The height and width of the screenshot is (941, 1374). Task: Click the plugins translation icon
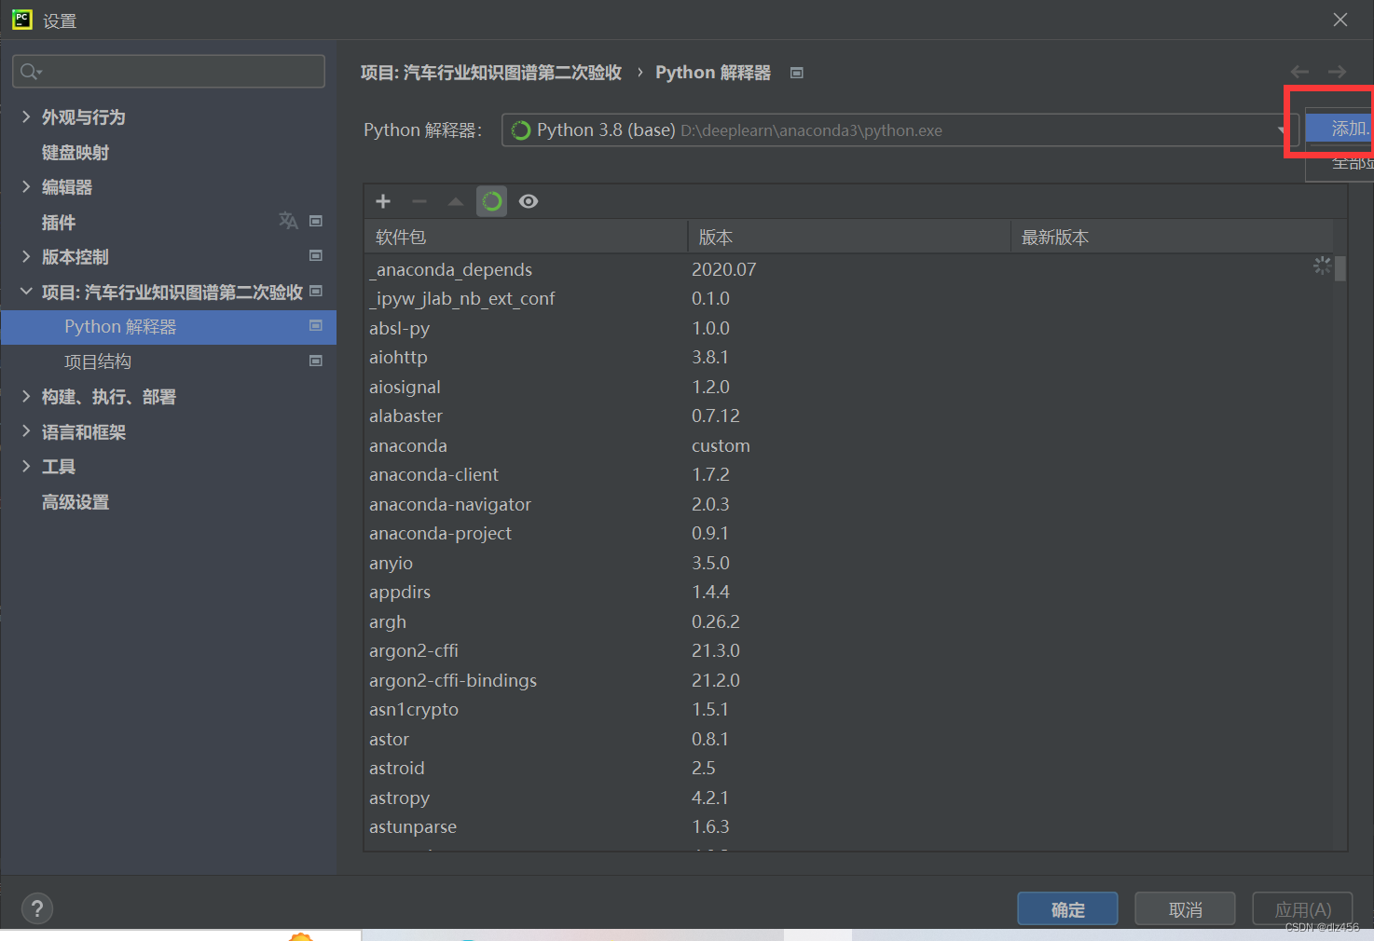288,221
